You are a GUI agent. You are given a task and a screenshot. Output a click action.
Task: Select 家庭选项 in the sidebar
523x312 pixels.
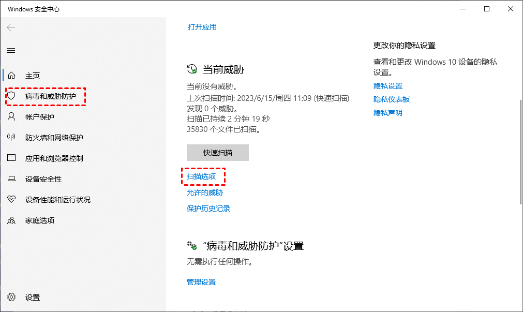[40, 220]
